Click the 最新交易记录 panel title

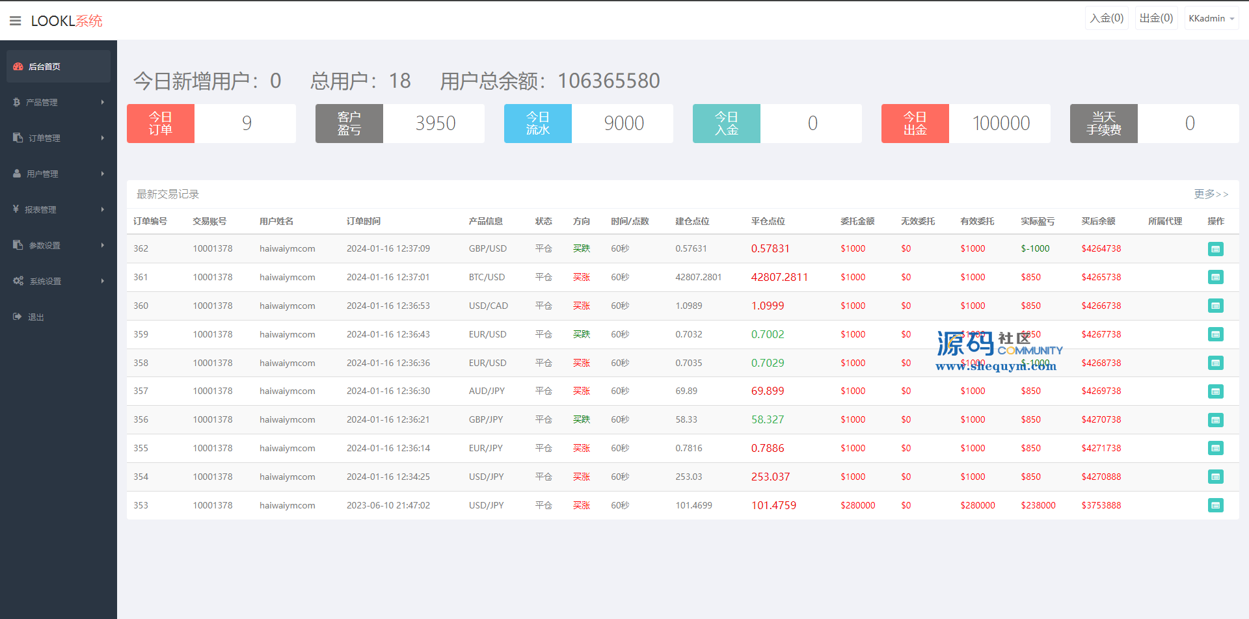pos(168,194)
